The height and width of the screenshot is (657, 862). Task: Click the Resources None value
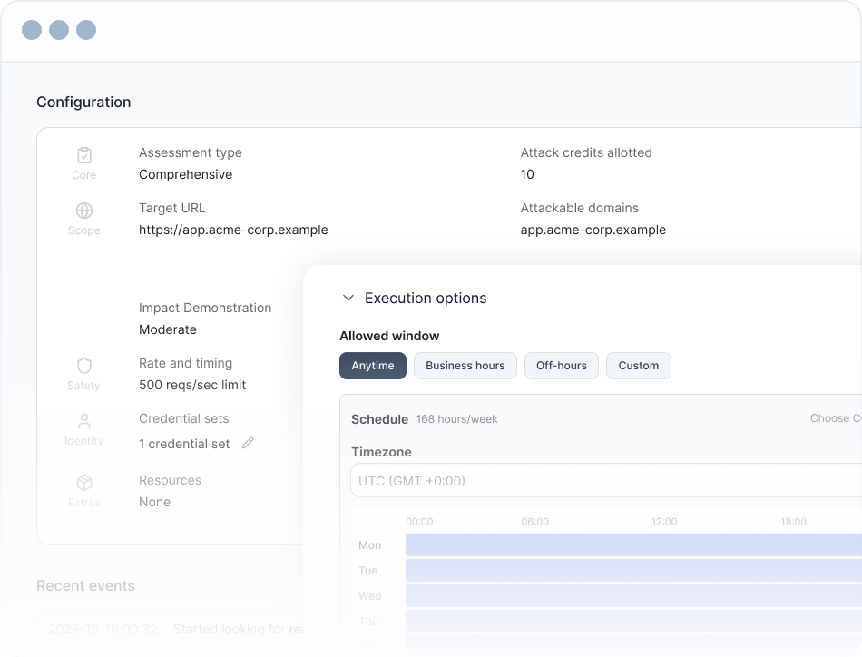coord(154,502)
